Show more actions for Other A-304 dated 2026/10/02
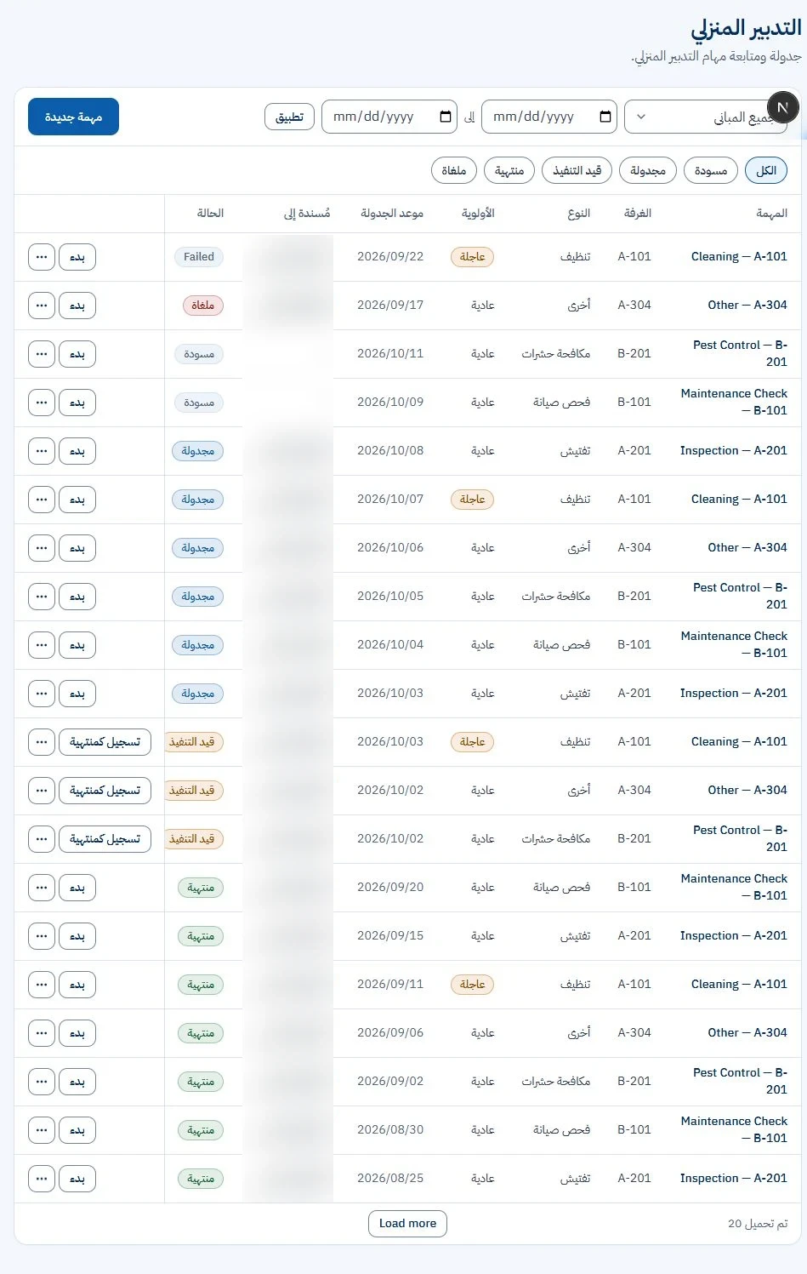The image size is (807, 1274). click(42, 791)
